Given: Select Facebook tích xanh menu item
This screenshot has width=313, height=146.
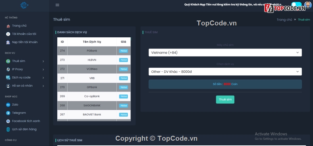Looking at the screenshot, I should [26, 121].
